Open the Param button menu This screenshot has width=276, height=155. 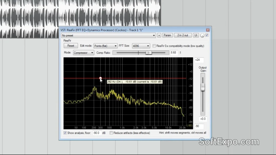167,35
